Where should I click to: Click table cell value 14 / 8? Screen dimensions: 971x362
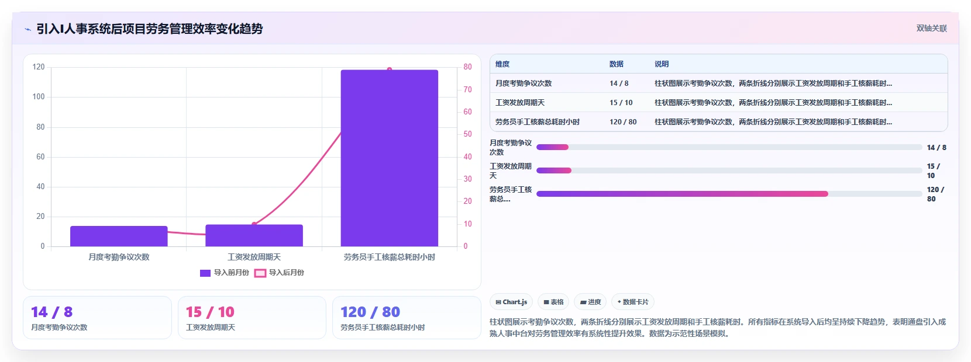[619, 83]
